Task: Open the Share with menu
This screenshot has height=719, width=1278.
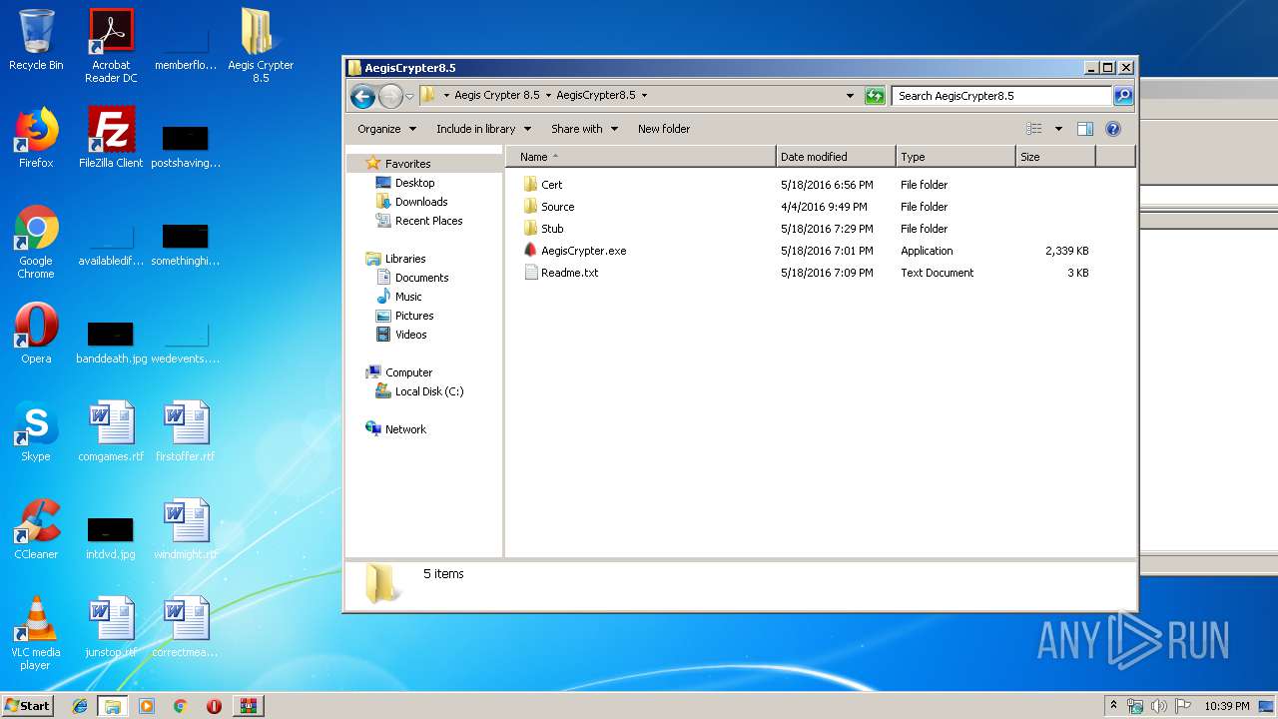Action: tap(584, 129)
